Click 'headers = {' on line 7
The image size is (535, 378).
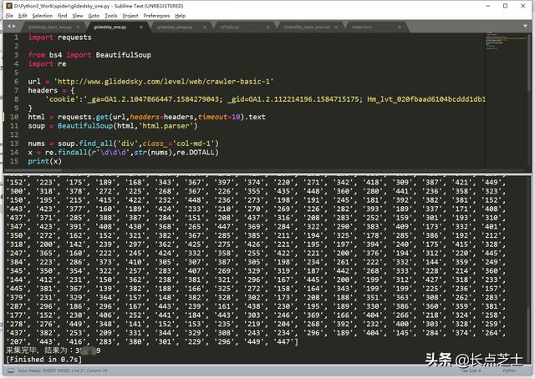point(51,90)
